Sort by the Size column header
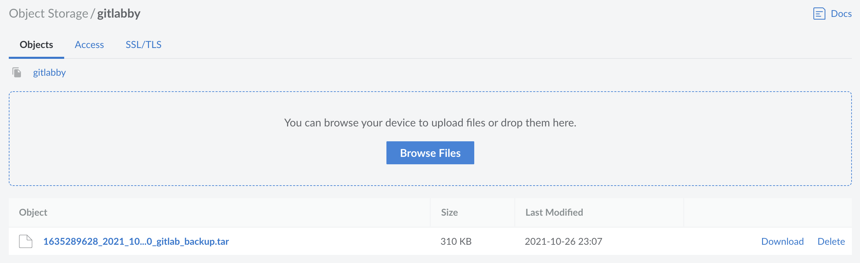This screenshot has width=860, height=263. pyautogui.click(x=449, y=212)
